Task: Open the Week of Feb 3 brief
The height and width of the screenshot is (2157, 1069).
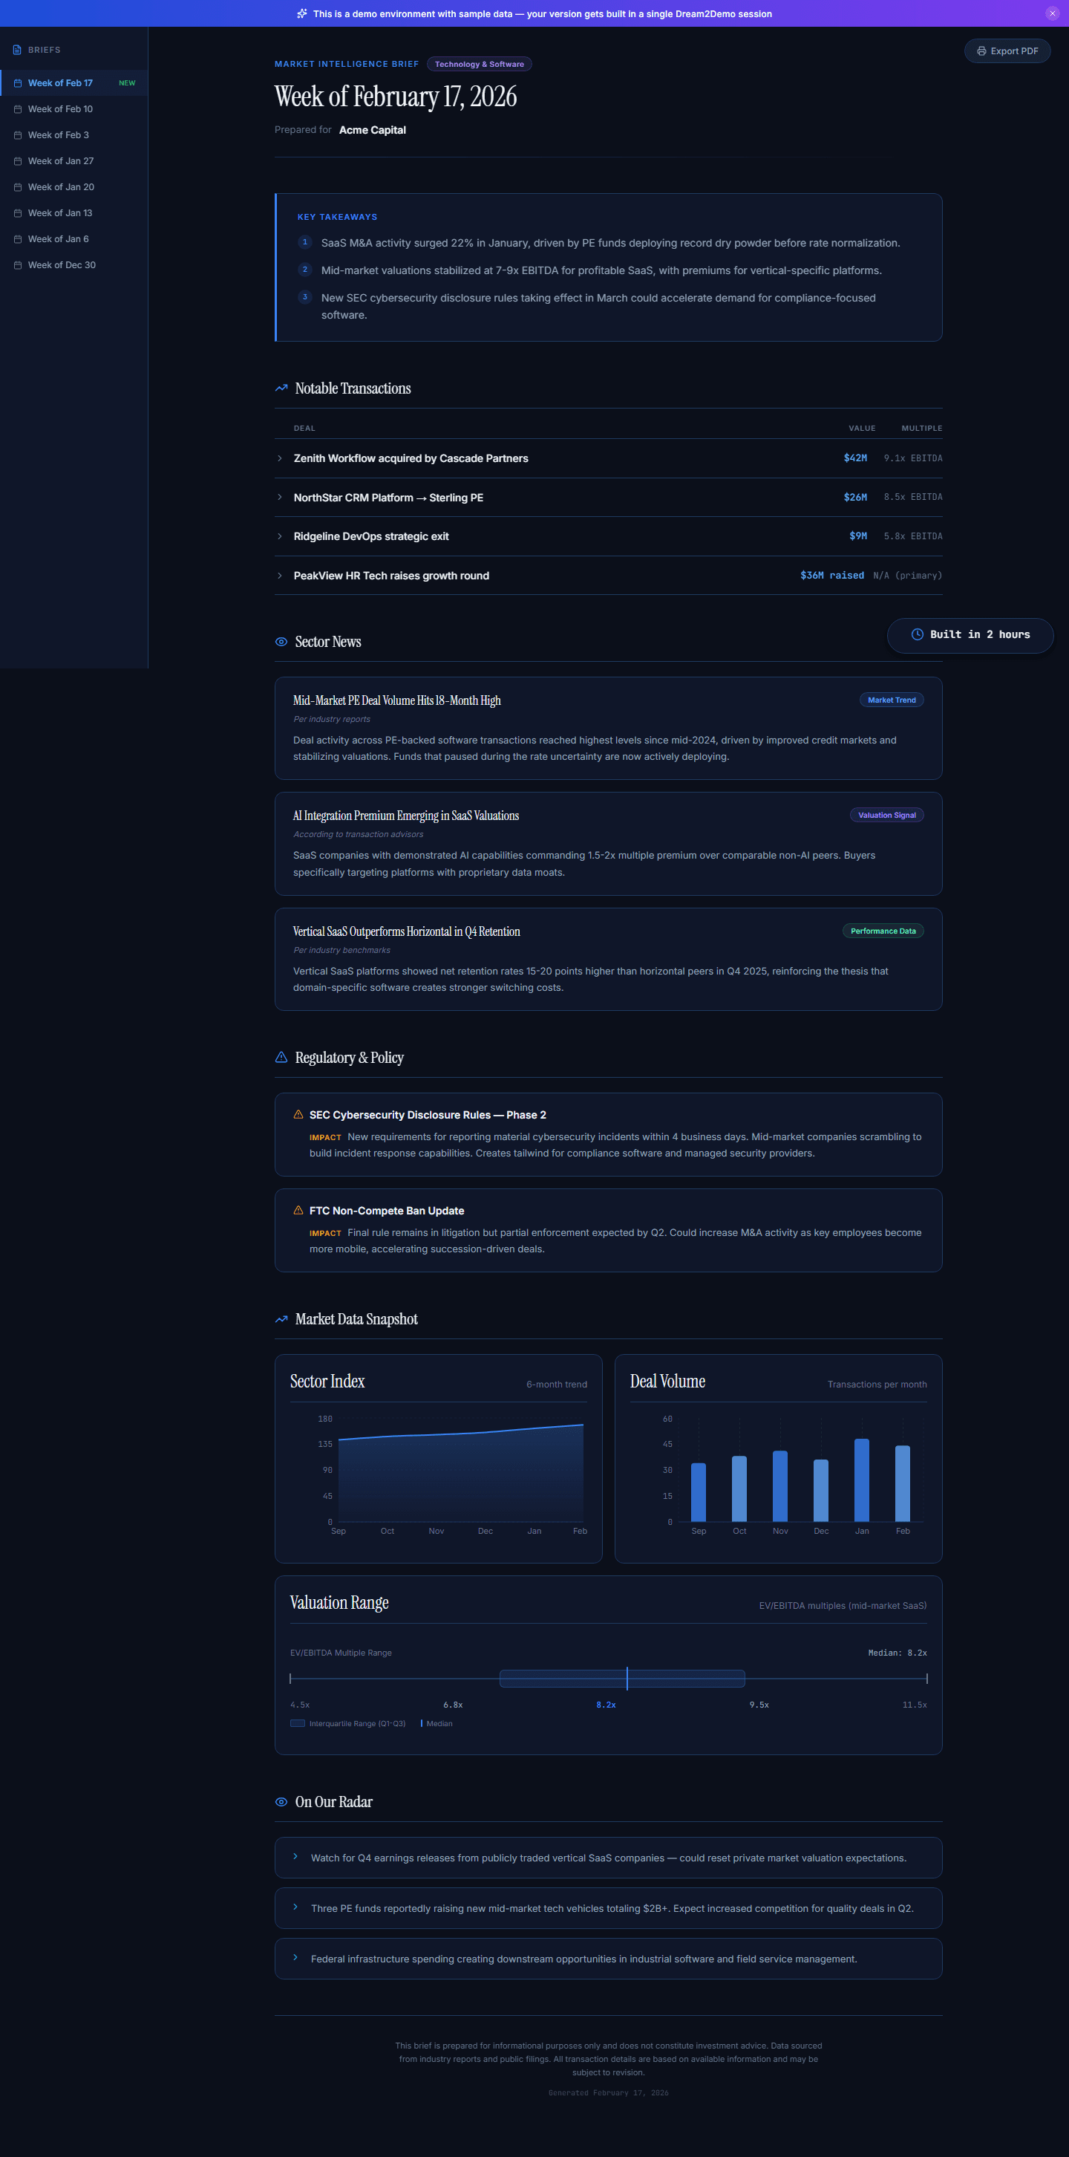Action: [x=73, y=135]
